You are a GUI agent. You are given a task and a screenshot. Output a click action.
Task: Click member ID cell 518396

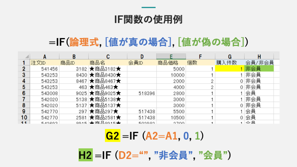pos(141,93)
